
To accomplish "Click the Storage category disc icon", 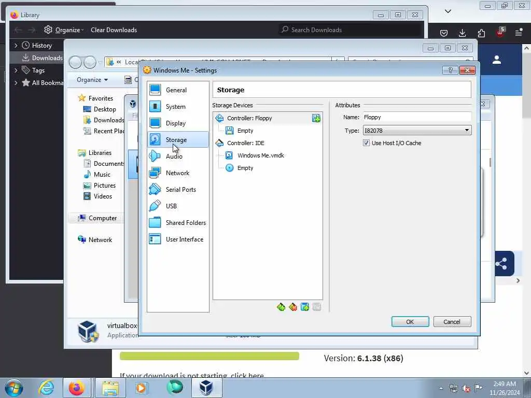I will 155,139.
